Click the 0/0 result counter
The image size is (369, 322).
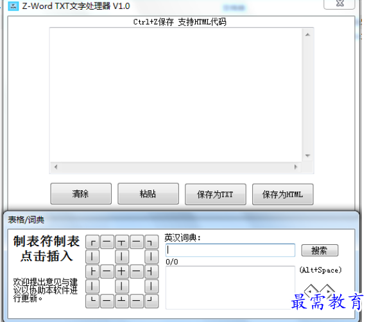(x=172, y=262)
